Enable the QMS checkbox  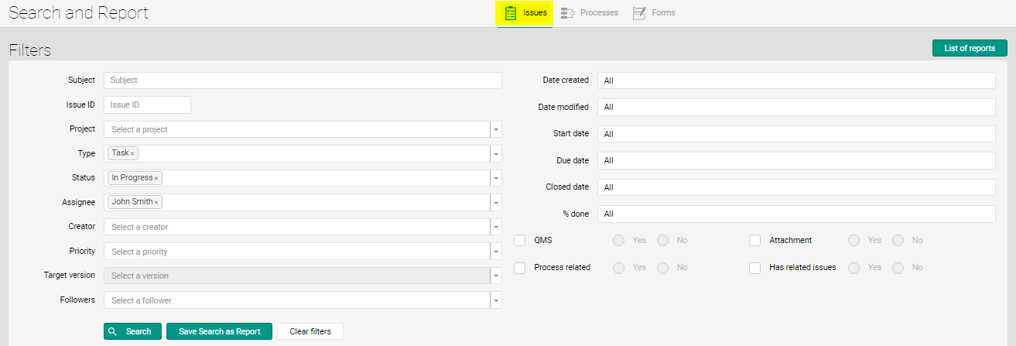click(x=520, y=241)
